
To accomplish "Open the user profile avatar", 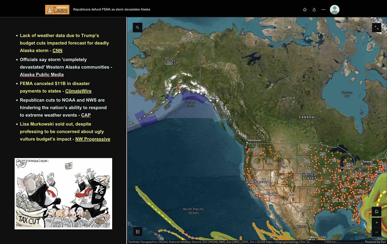I will pyautogui.click(x=335, y=10).
